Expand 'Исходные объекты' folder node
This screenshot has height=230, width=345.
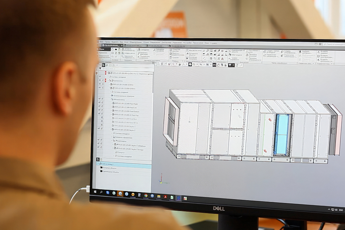tap(99, 168)
